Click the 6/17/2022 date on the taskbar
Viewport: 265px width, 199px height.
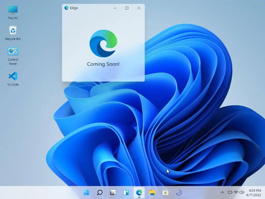tap(254, 195)
